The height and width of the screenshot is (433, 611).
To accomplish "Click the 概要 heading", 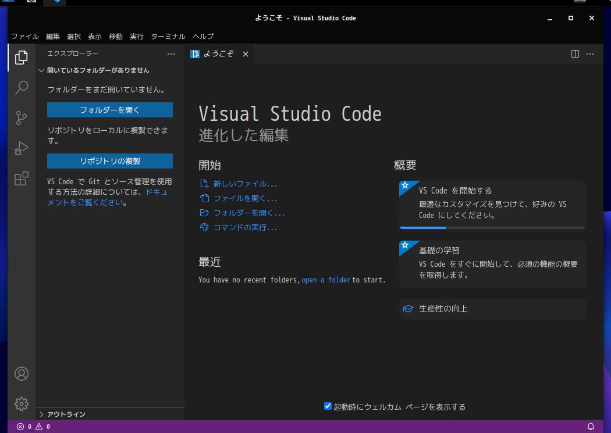I will (x=405, y=165).
